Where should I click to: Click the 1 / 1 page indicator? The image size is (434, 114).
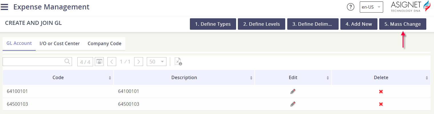coord(125,62)
